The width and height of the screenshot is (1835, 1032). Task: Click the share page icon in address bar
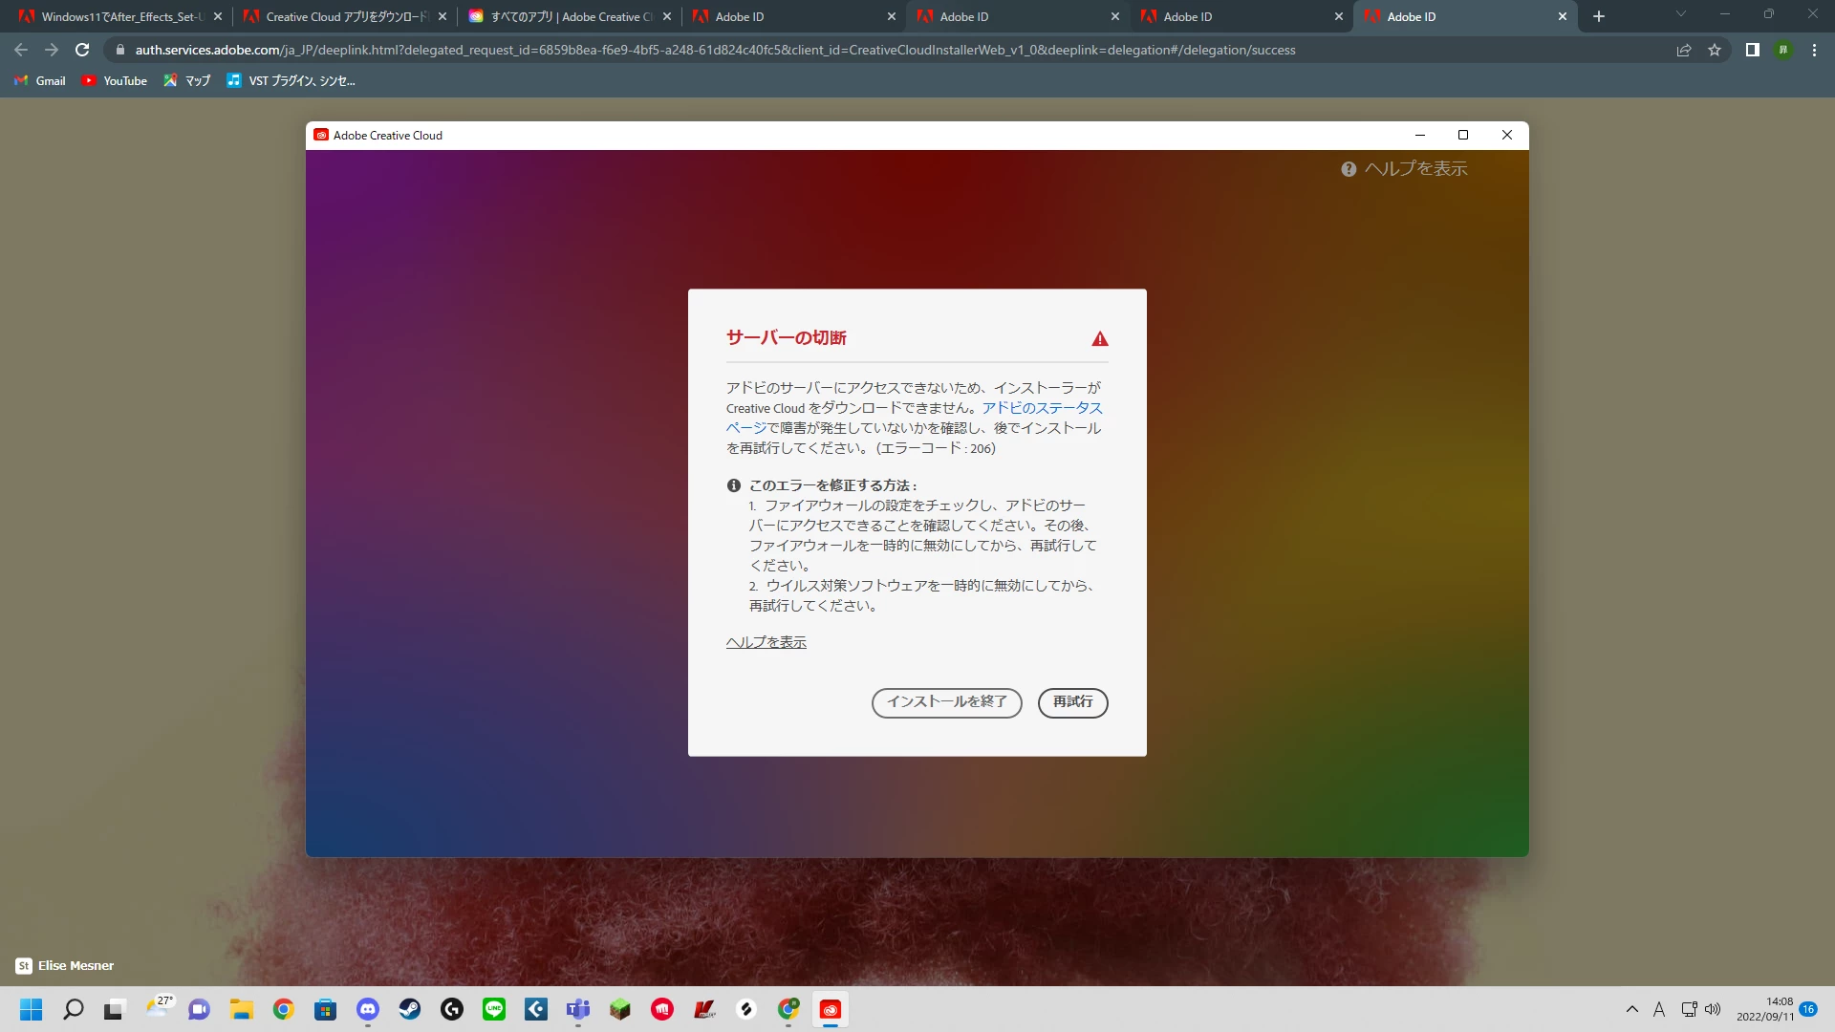click(x=1684, y=50)
